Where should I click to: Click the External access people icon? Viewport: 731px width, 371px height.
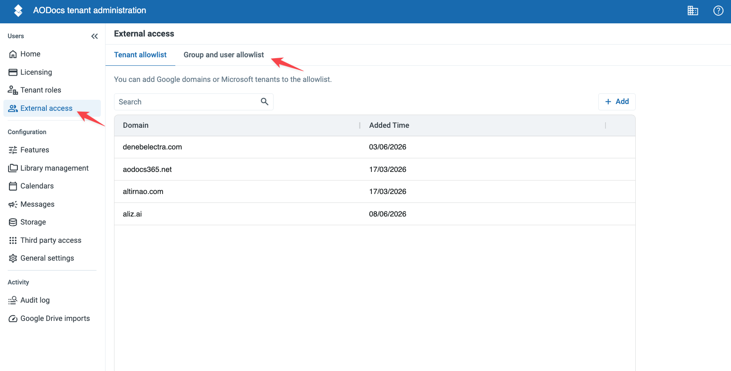pyautogui.click(x=13, y=108)
